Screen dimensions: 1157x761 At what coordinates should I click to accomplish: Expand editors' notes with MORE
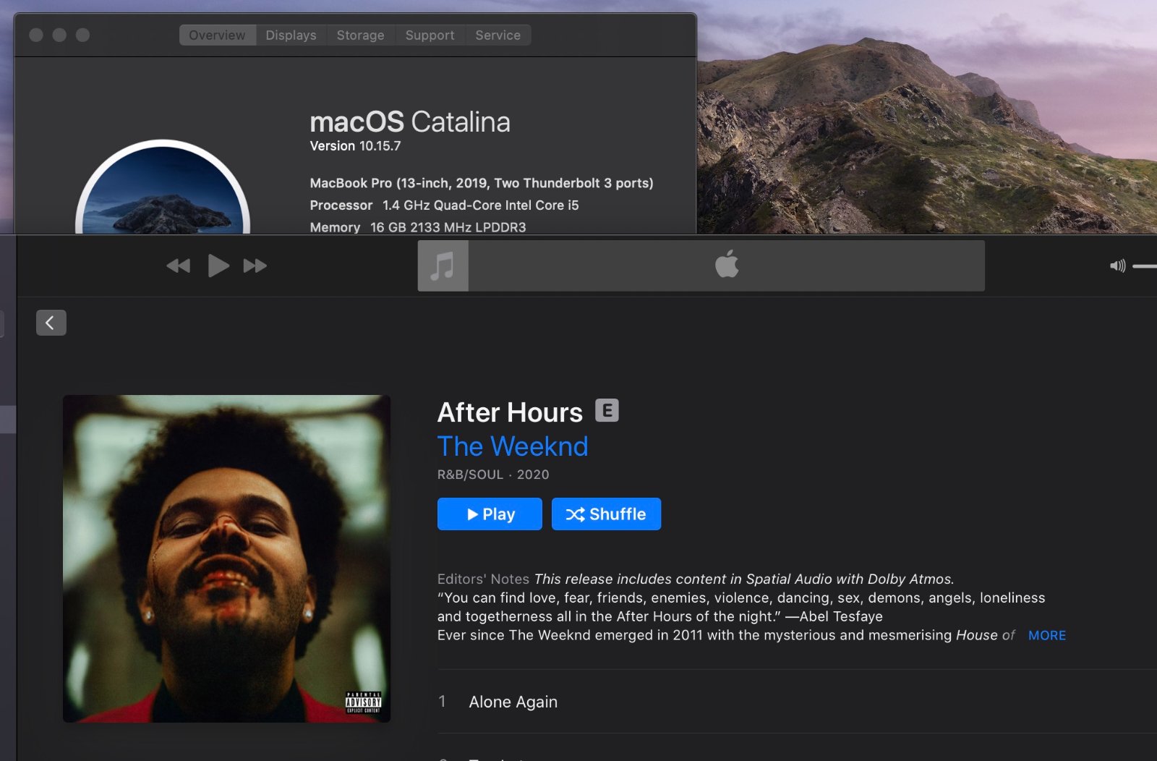point(1047,635)
